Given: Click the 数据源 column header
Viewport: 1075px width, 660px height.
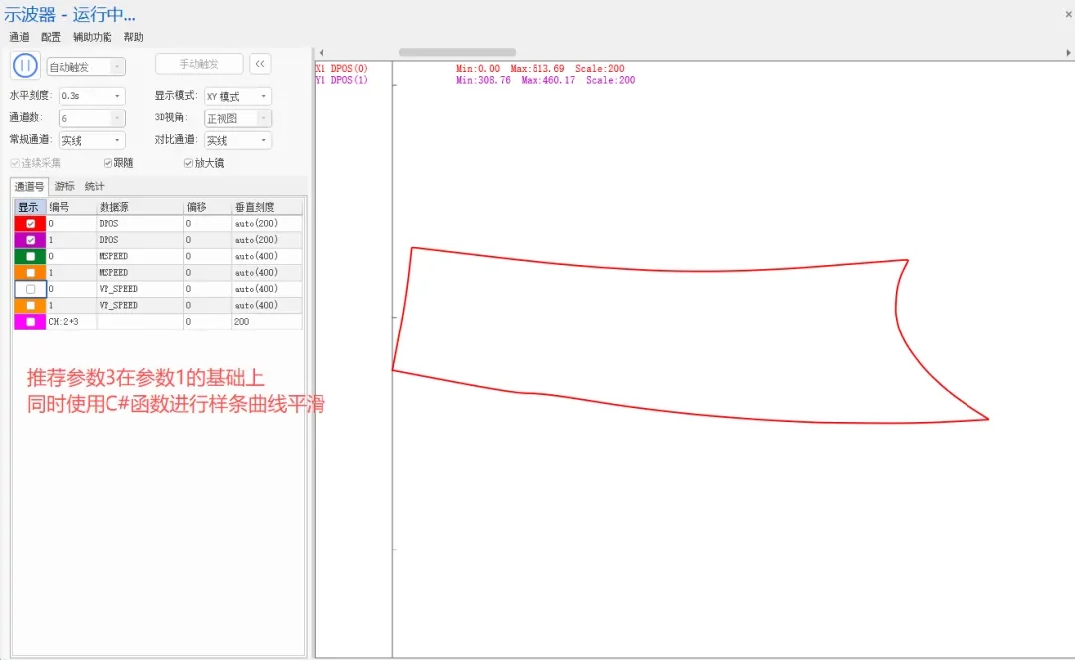Looking at the screenshot, I should click(140, 207).
